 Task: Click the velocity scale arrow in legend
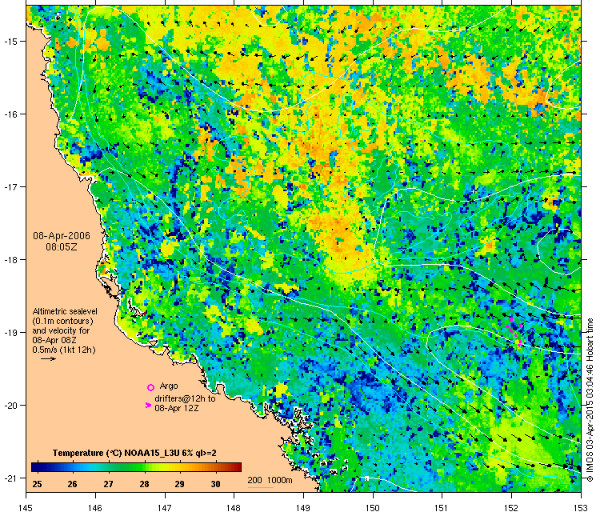click(49, 359)
